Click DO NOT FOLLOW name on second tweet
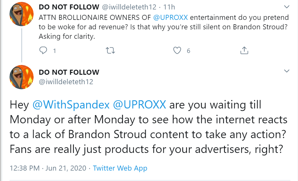 pyautogui.click(x=69, y=72)
